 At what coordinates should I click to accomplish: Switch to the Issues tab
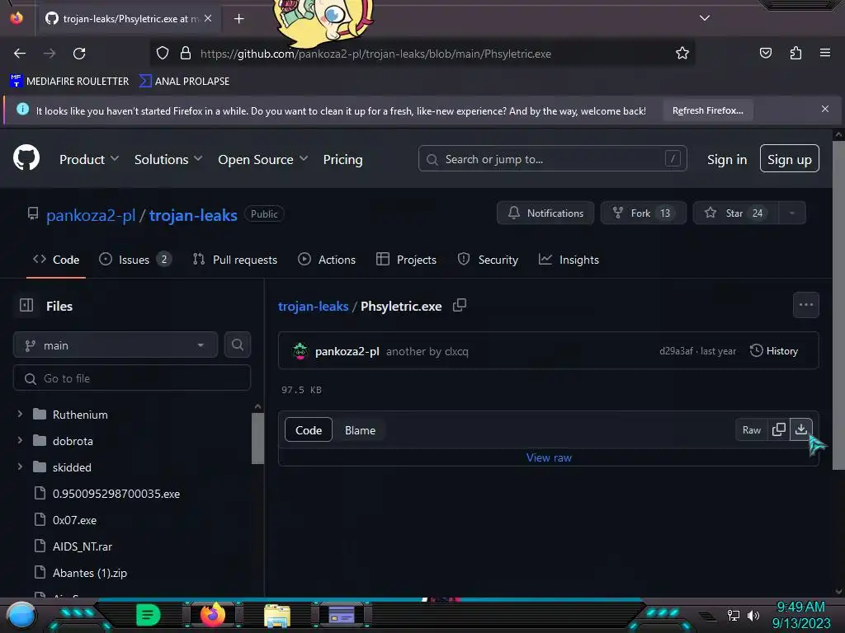(x=135, y=260)
